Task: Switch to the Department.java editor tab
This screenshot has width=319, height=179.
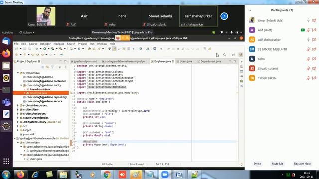Action: 209,61
